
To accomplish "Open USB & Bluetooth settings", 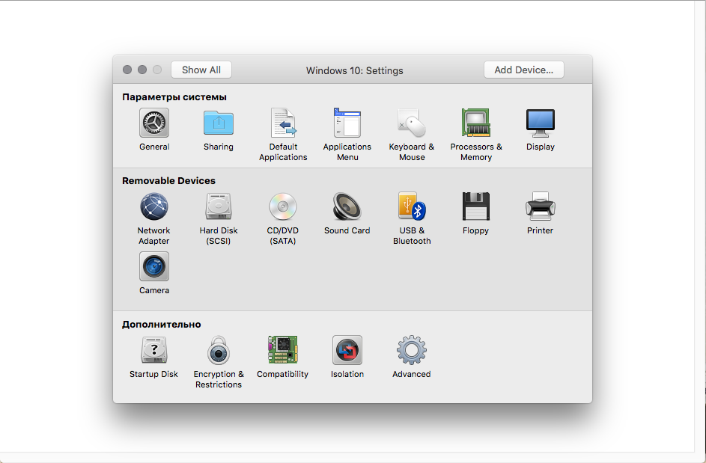I will [x=412, y=206].
